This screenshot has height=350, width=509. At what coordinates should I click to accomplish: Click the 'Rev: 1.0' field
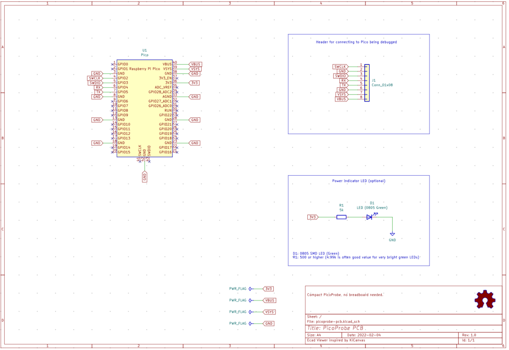tap(469, 335)
